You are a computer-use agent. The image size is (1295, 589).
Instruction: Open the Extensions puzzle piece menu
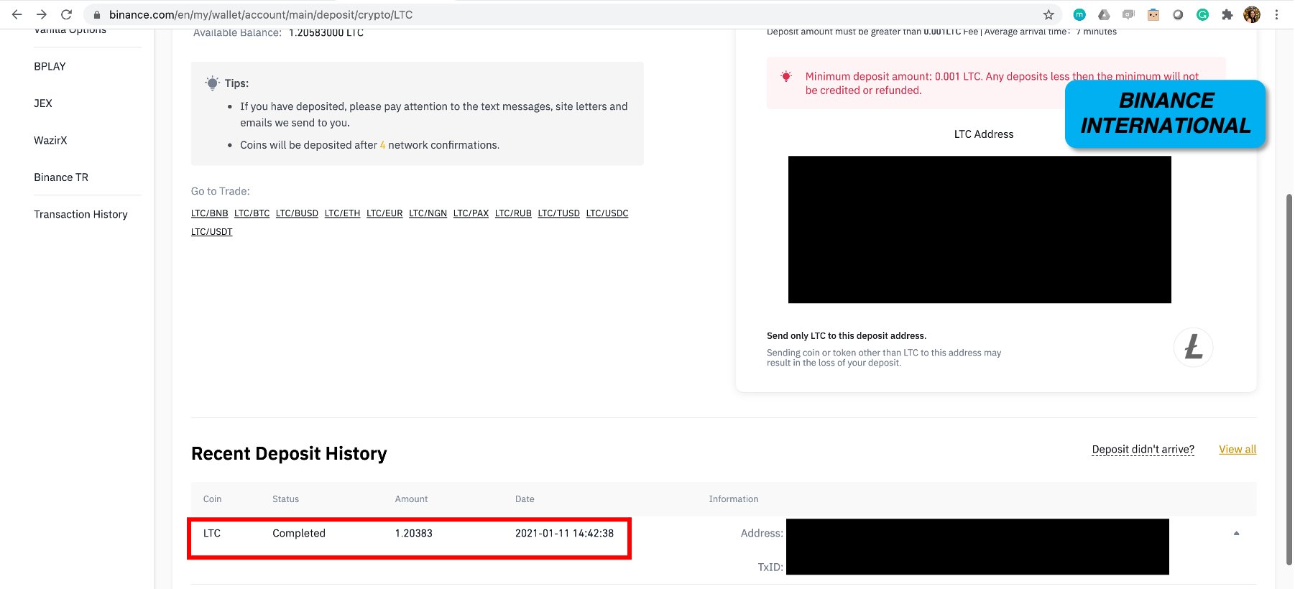coord(1227,14)
